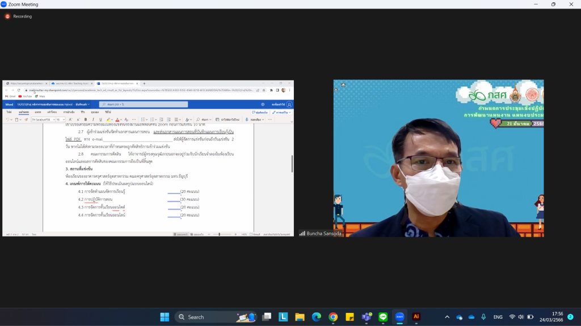
Task: Click the Undo icon in shared Word toolbar
Action: pos(7,120)
